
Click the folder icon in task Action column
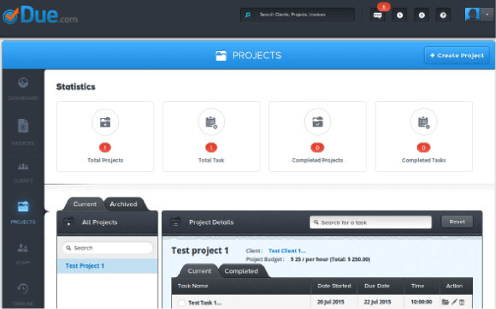click(x=445, y=302)
